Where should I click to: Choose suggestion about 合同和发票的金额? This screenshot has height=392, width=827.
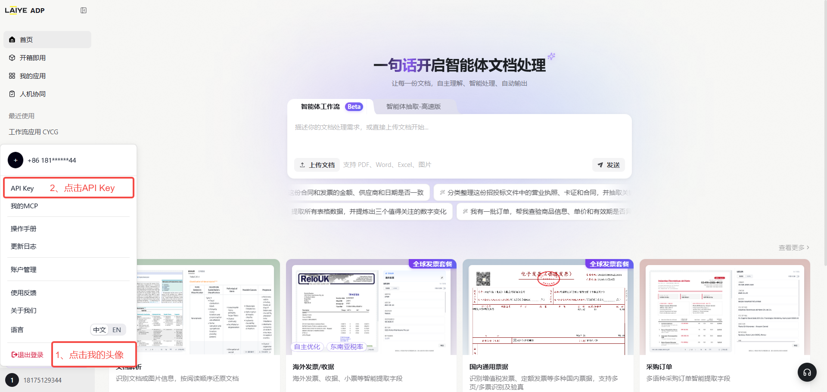click(x=358, y=192)
